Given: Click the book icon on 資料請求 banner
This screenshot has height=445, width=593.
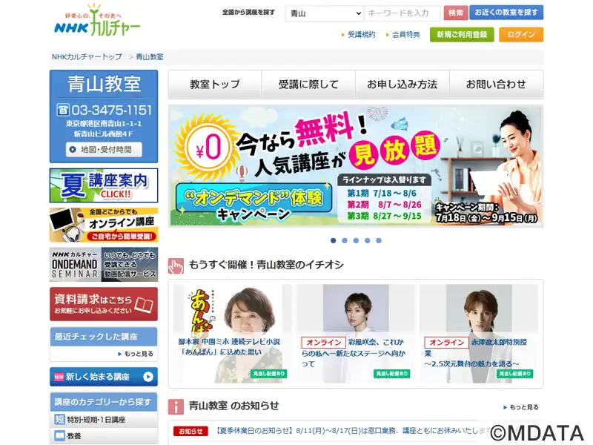Looking at the screenshot, I should point(144,305).
